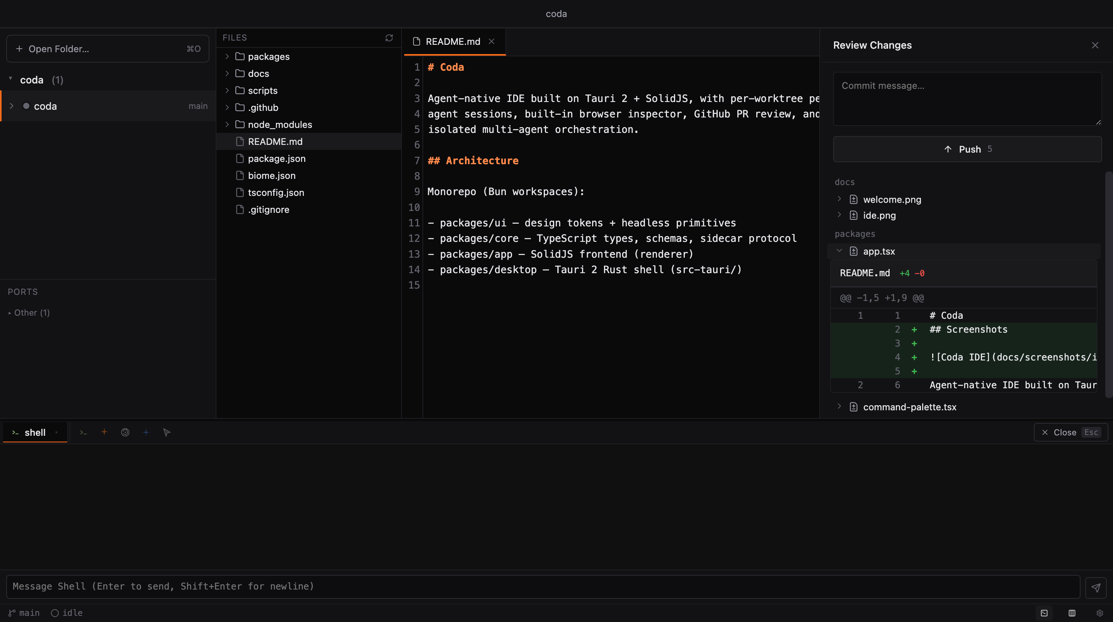Close the Review Changes panel

1095,45
